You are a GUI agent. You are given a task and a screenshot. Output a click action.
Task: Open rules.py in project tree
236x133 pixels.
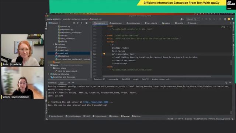point(63,35)
